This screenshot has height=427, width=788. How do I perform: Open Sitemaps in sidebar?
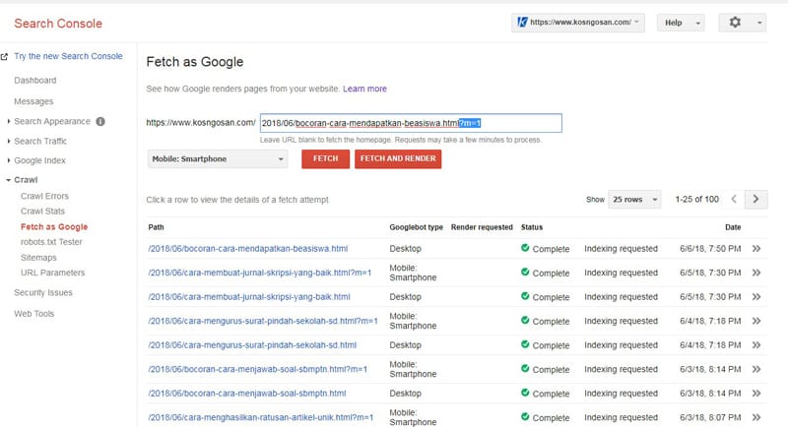pyautogui.click(x=38, y=258)
